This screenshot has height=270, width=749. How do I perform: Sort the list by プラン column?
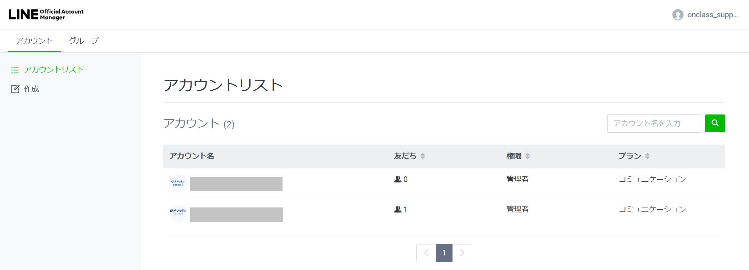tap(647, 156)
